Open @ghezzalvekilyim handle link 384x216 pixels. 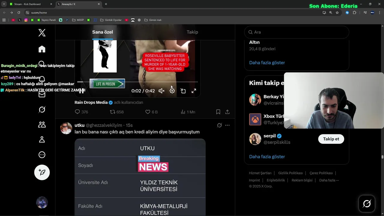(x=104, y=125)
